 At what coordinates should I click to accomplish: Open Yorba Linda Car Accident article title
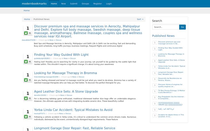pyautogui.click(x=73, y=110)
